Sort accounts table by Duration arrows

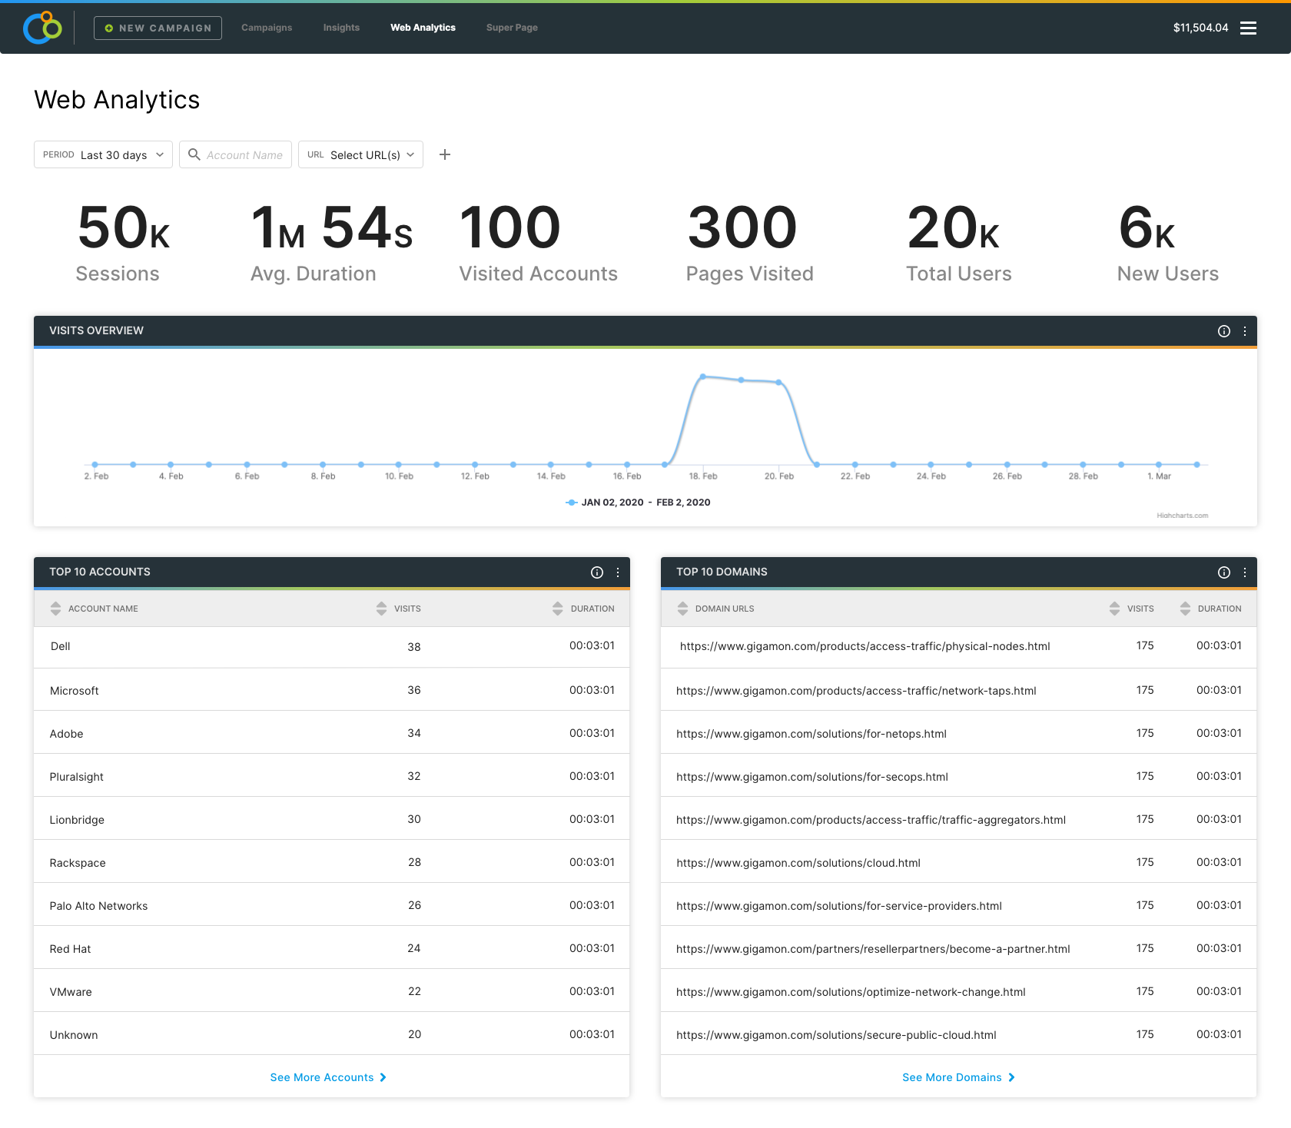click(x=558, y=609)
